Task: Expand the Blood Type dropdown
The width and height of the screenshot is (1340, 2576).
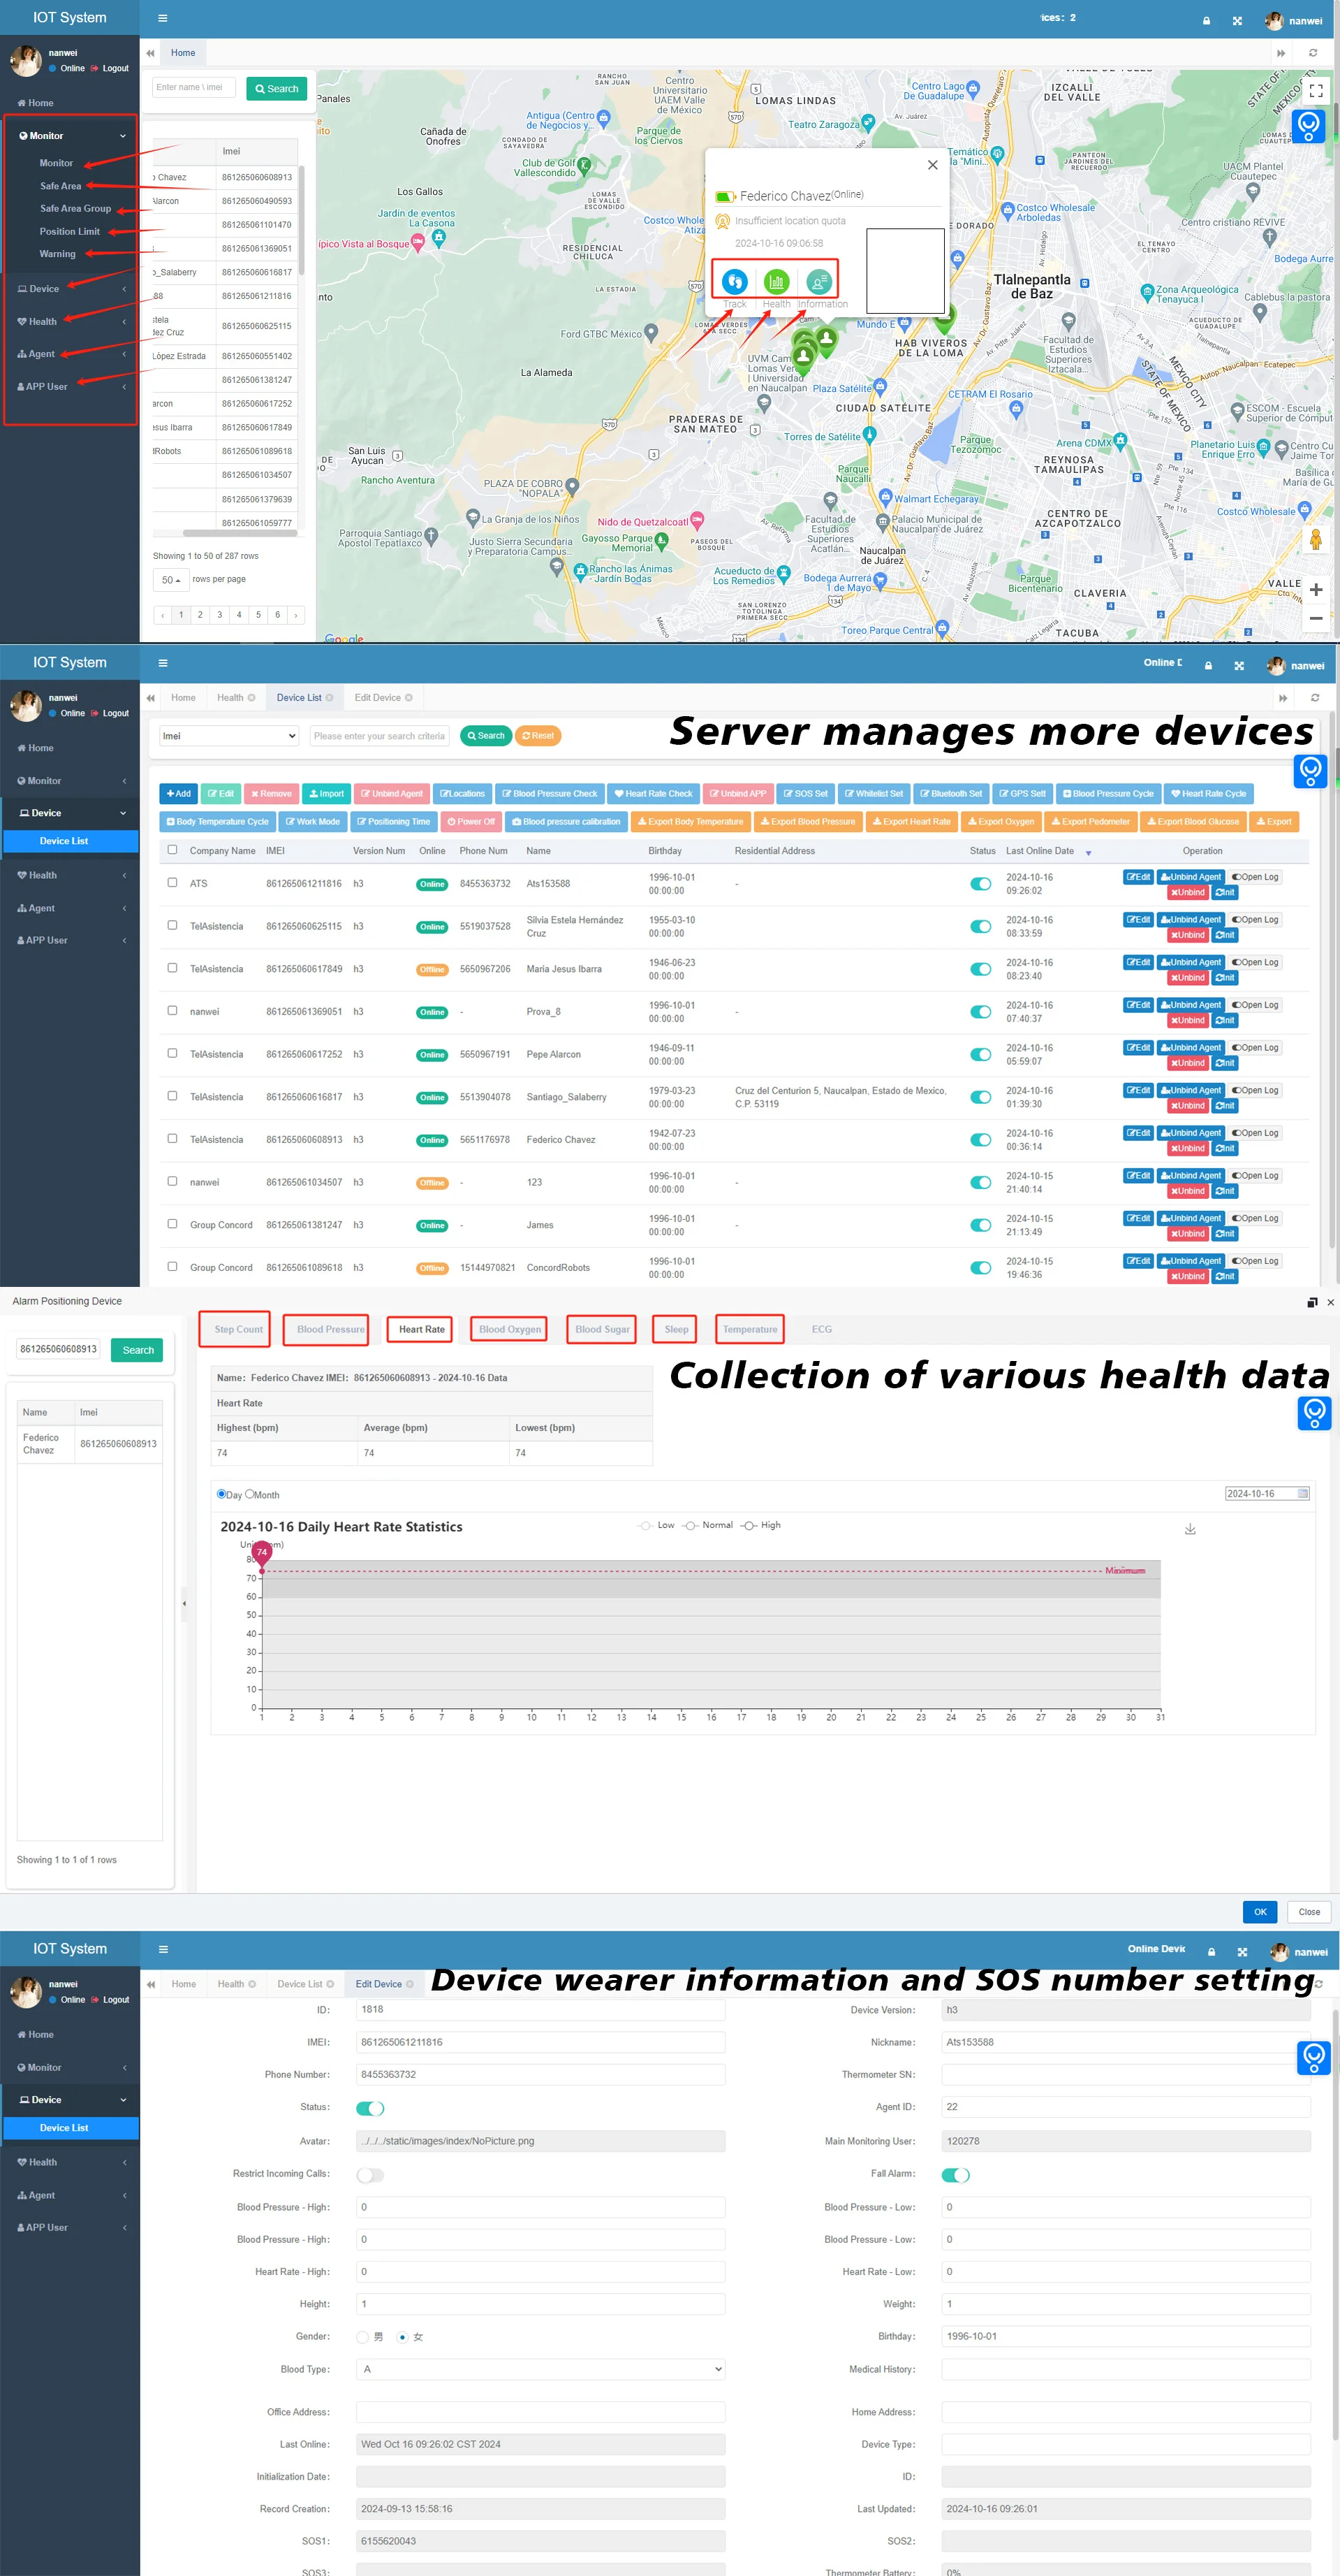Action: pos(540,2369)
